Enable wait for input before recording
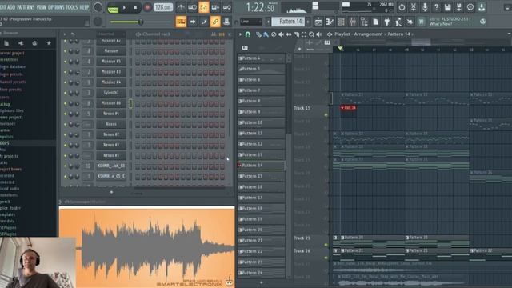This screenshot has height=288, width=512. [192, 7]
